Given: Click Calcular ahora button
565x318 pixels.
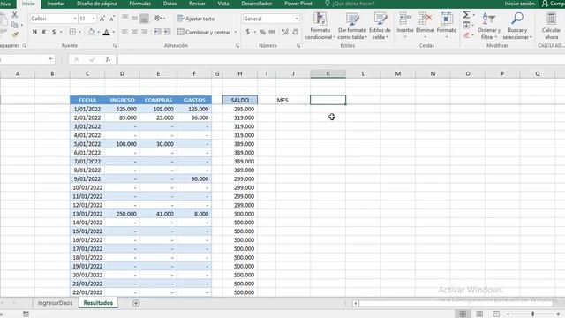Looking at the screenshot, I should 551,26.
